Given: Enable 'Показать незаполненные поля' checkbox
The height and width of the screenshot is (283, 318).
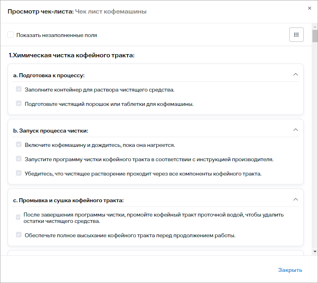Looking at the screenshot, I should pos(10,35).
